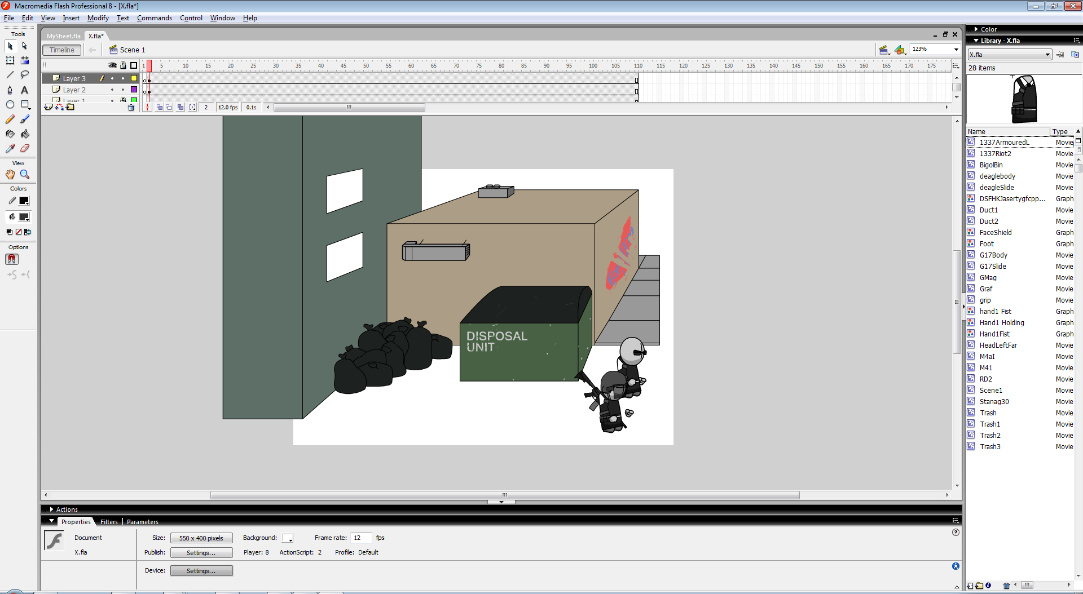Image resolution: width=1083 pixels, height=594 pixels.
Task: Open the library document X.fla dropdown
Action: pyautogui.click(x=1010, y=55)
